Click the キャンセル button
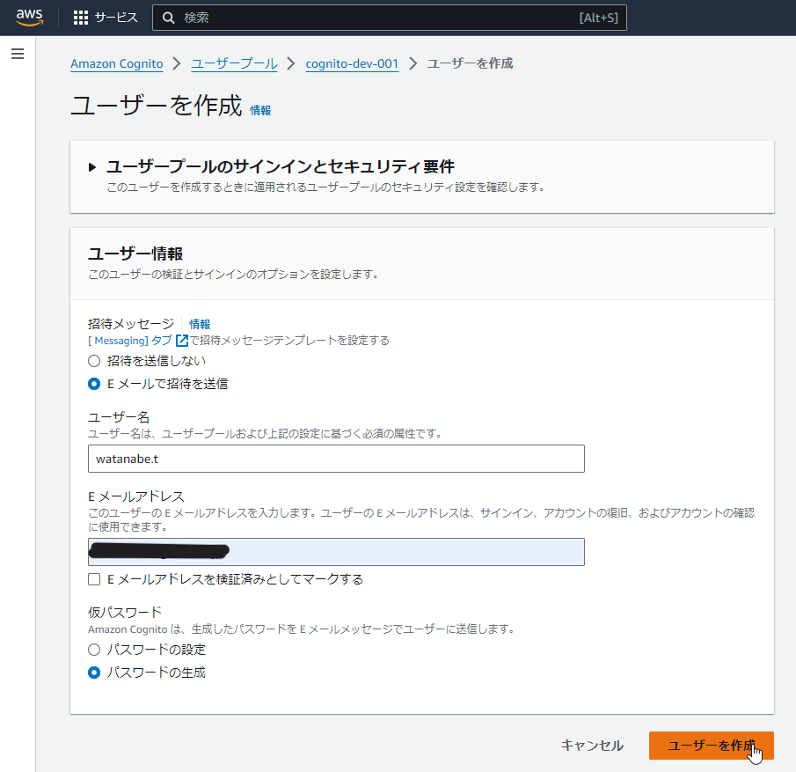Viewport: 796px width, 772px height. tap(592, 746)
